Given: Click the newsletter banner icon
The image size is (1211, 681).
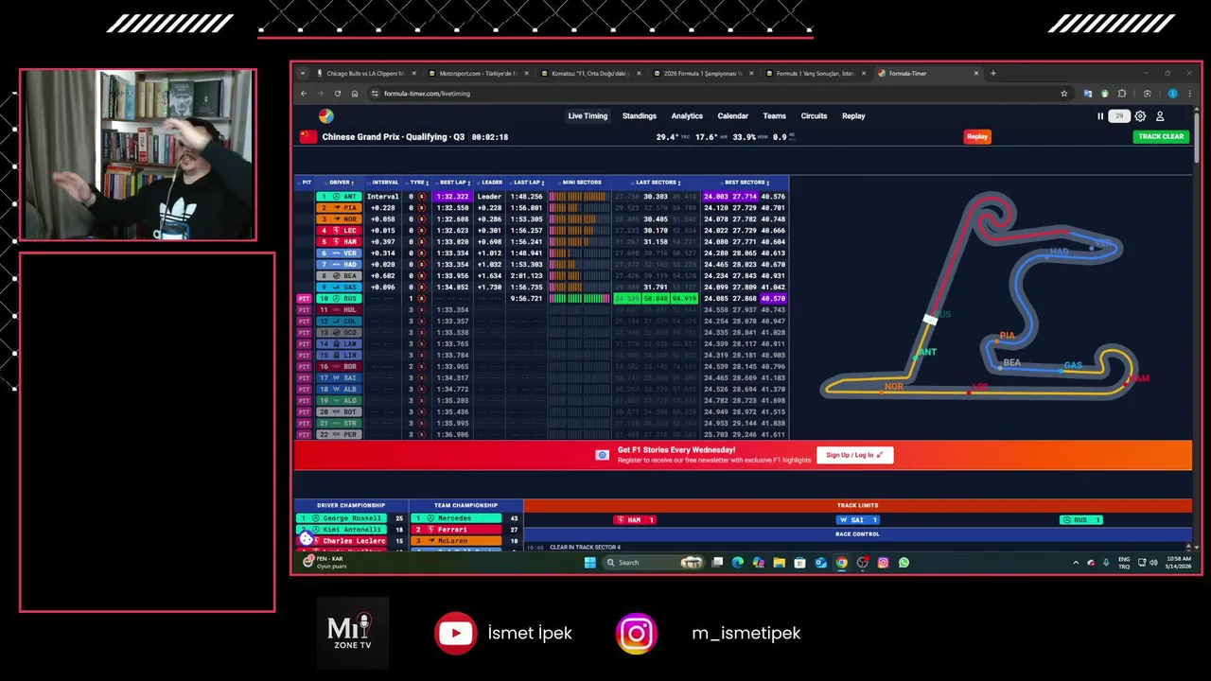Looking at the screenshot, I should pos(602,455).
